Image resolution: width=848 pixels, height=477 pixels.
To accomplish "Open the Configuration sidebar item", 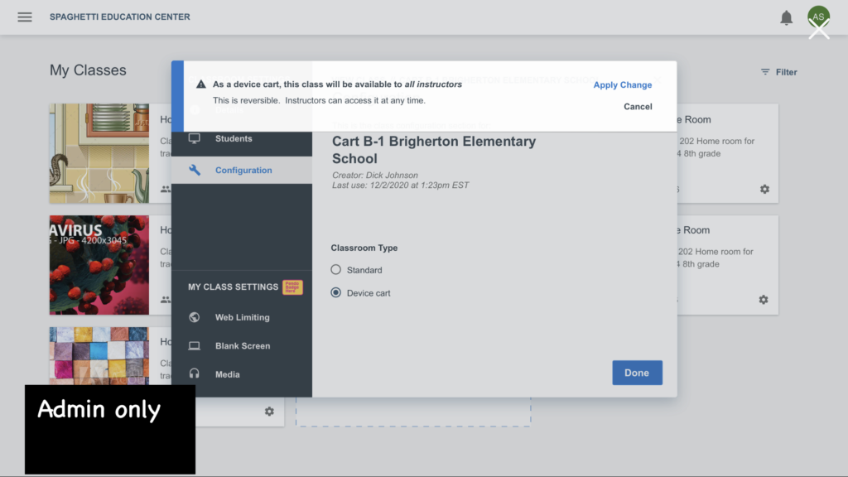I will [243, 171].
